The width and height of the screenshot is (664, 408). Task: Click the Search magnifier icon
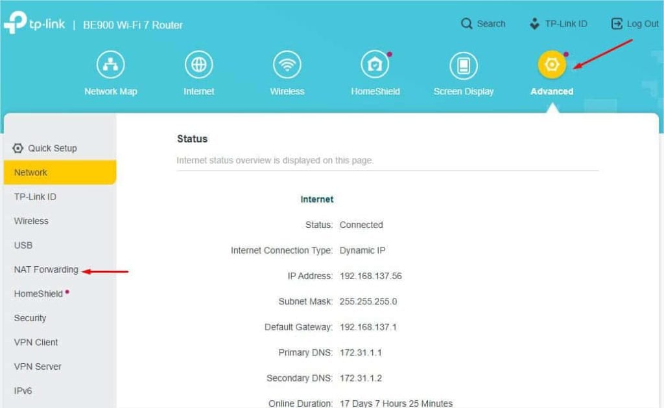click(466, 23)
